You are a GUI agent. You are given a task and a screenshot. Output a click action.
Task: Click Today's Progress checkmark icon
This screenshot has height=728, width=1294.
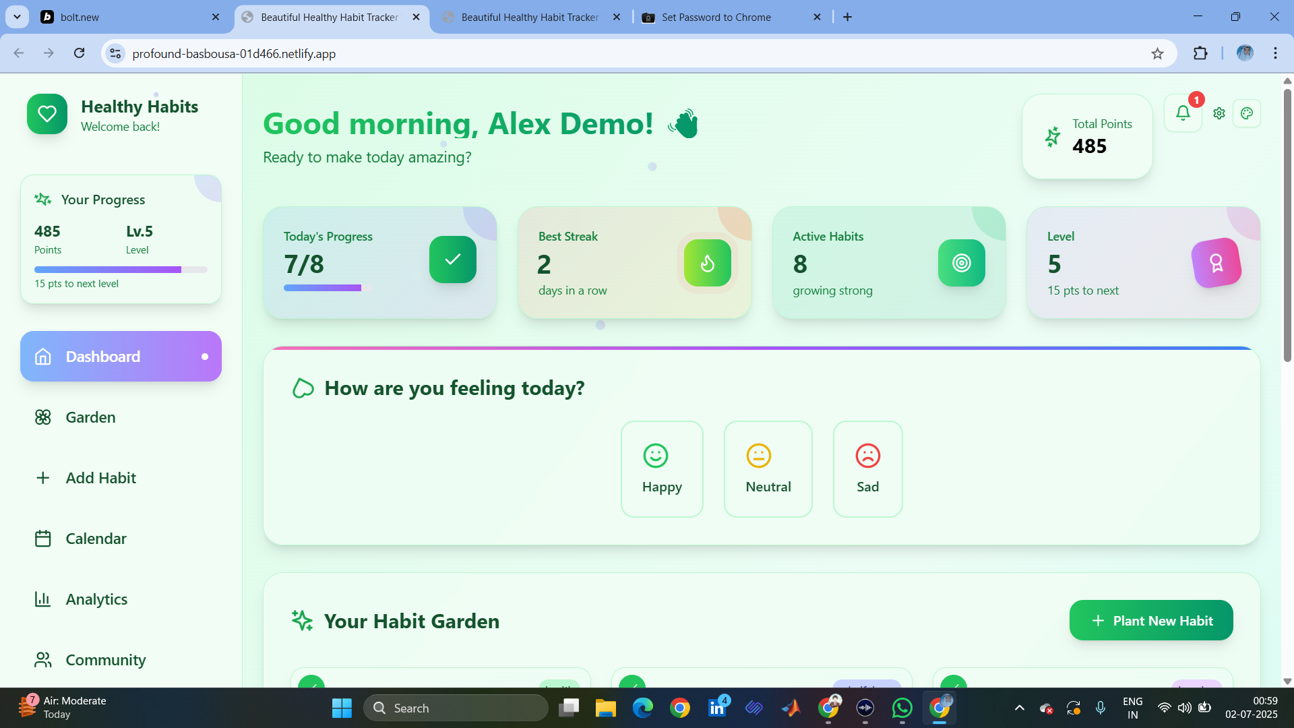(x=452, y=260)
